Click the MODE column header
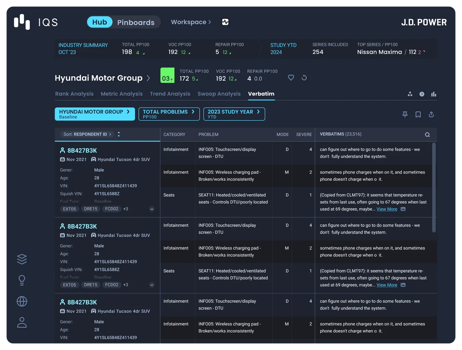Screen dimensions: 462x350 coord(283,134)
